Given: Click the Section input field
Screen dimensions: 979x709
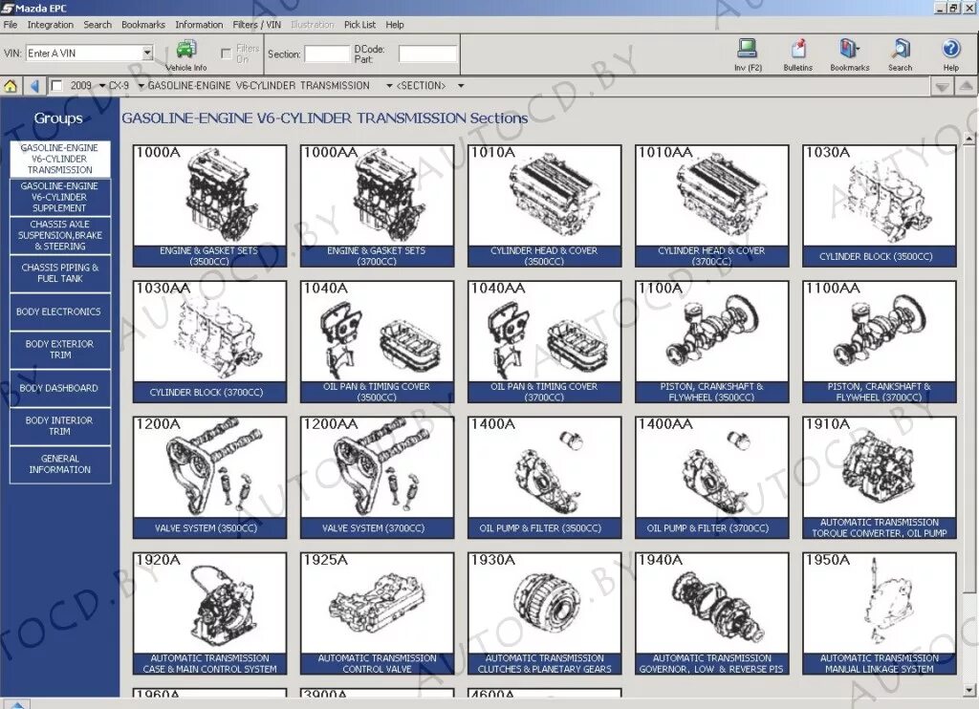Looking at the screenshot, I should 327,54.
